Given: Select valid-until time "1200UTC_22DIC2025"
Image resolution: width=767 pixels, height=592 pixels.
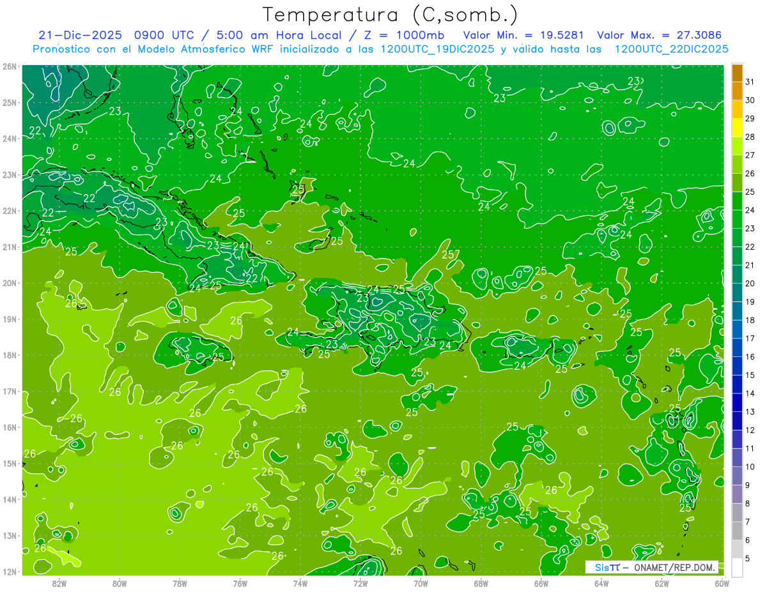Looking at the screenshot, I should pyautogui.click(x=671, y=49).
